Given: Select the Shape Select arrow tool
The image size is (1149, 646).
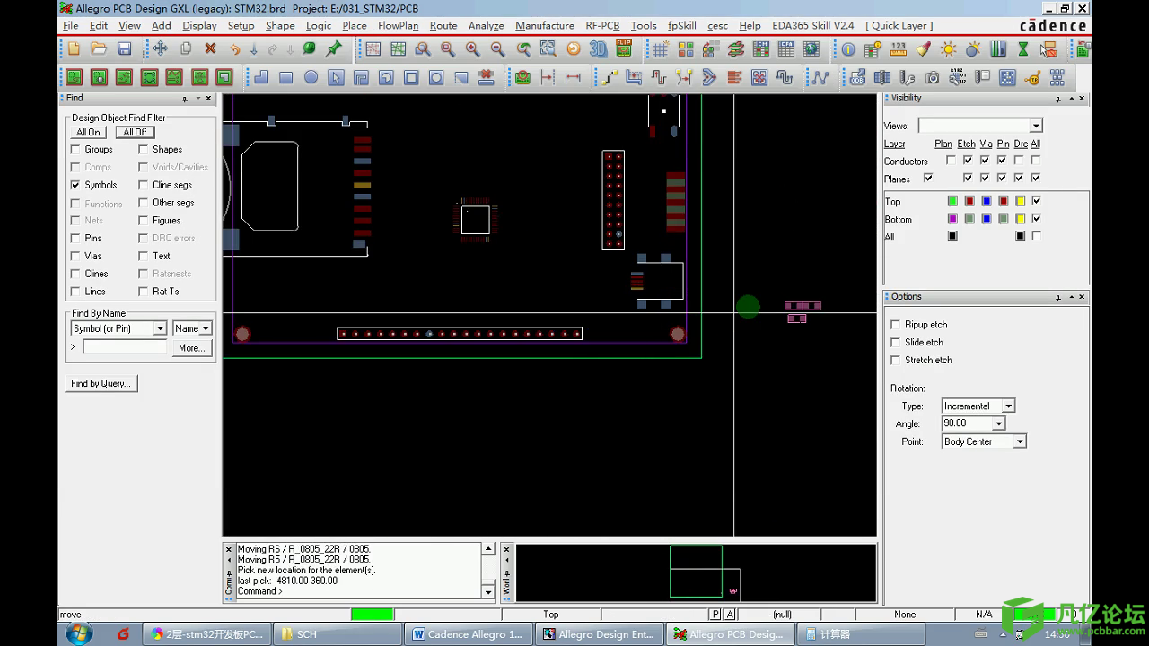Looking at the screenshot, I should (x=336, y=78).
